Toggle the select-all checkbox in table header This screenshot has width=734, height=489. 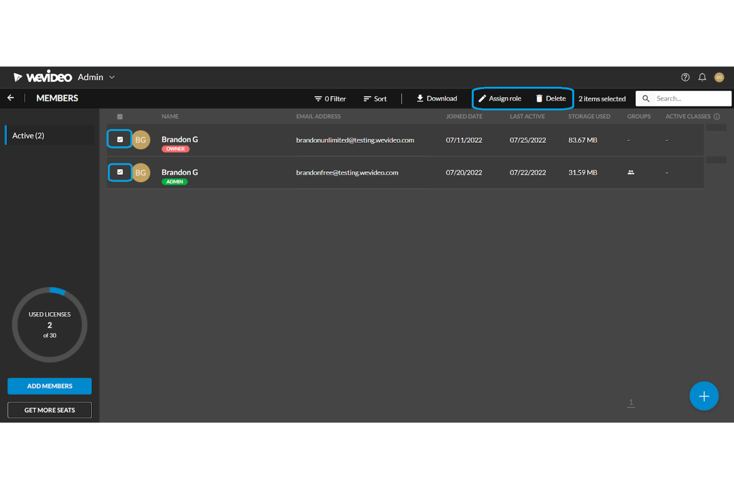(120, 117)
